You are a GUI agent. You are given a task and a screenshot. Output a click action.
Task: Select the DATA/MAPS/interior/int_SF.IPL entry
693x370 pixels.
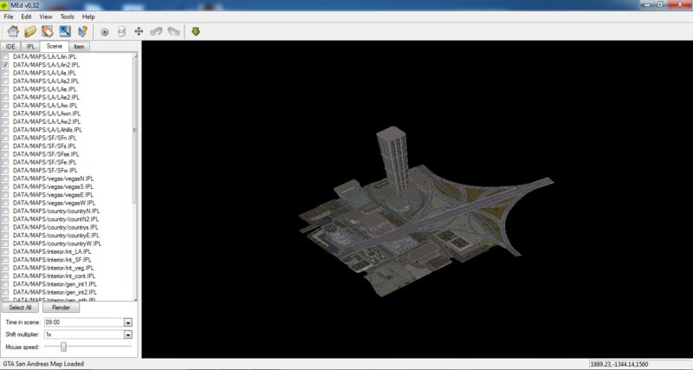pyautogui.click(x=52, y=260)
